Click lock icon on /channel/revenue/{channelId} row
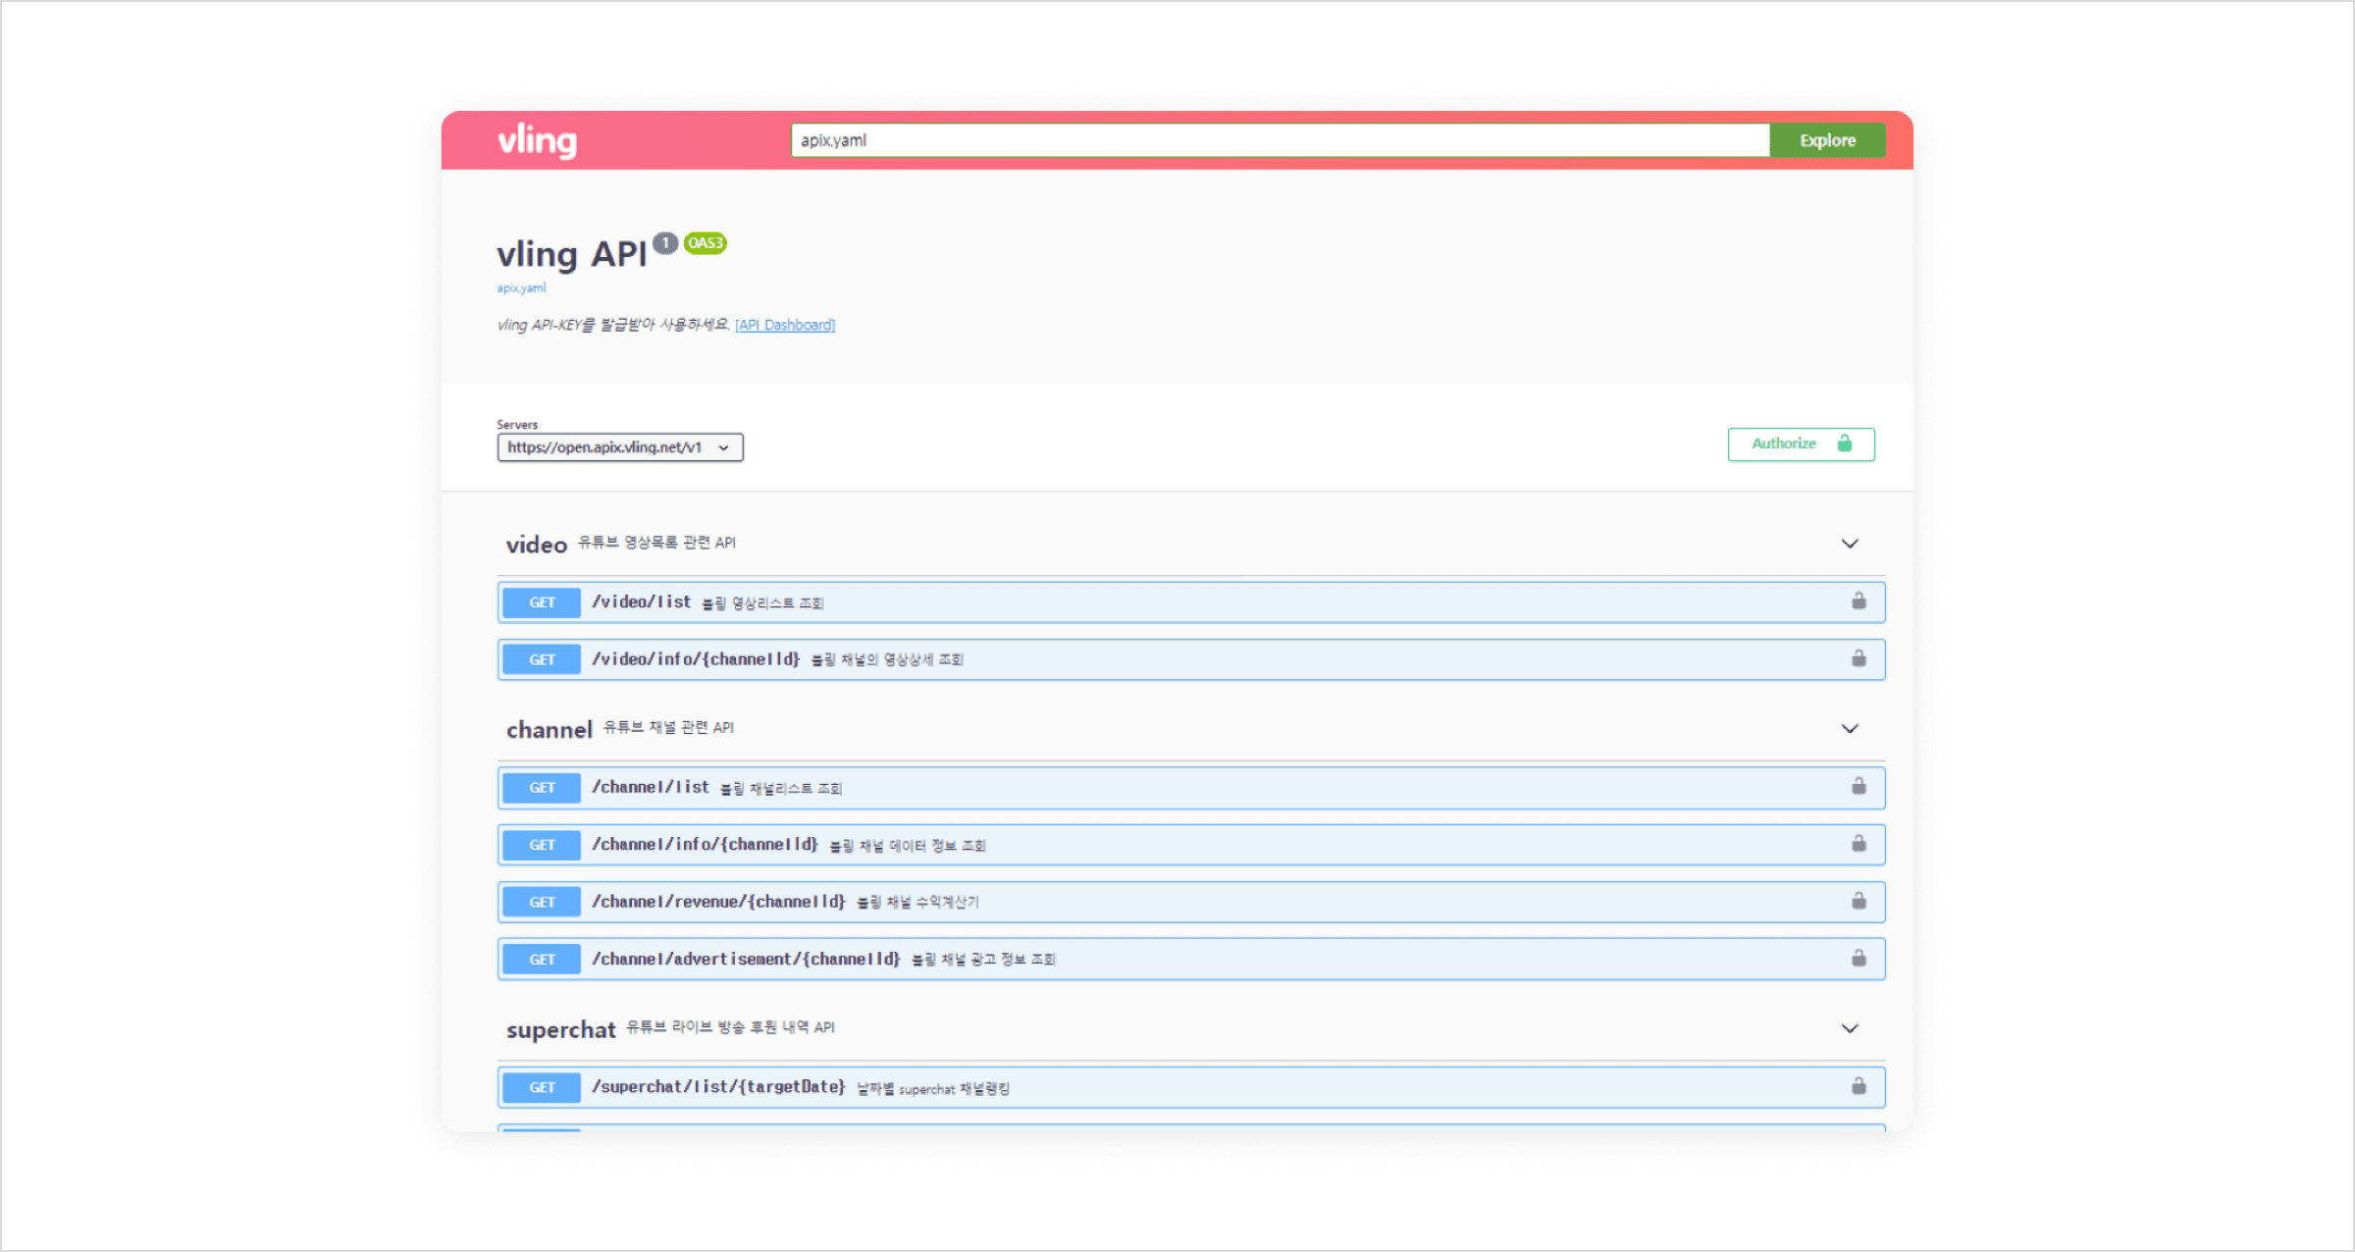2355x1252 pixels. coord(1858,901)
